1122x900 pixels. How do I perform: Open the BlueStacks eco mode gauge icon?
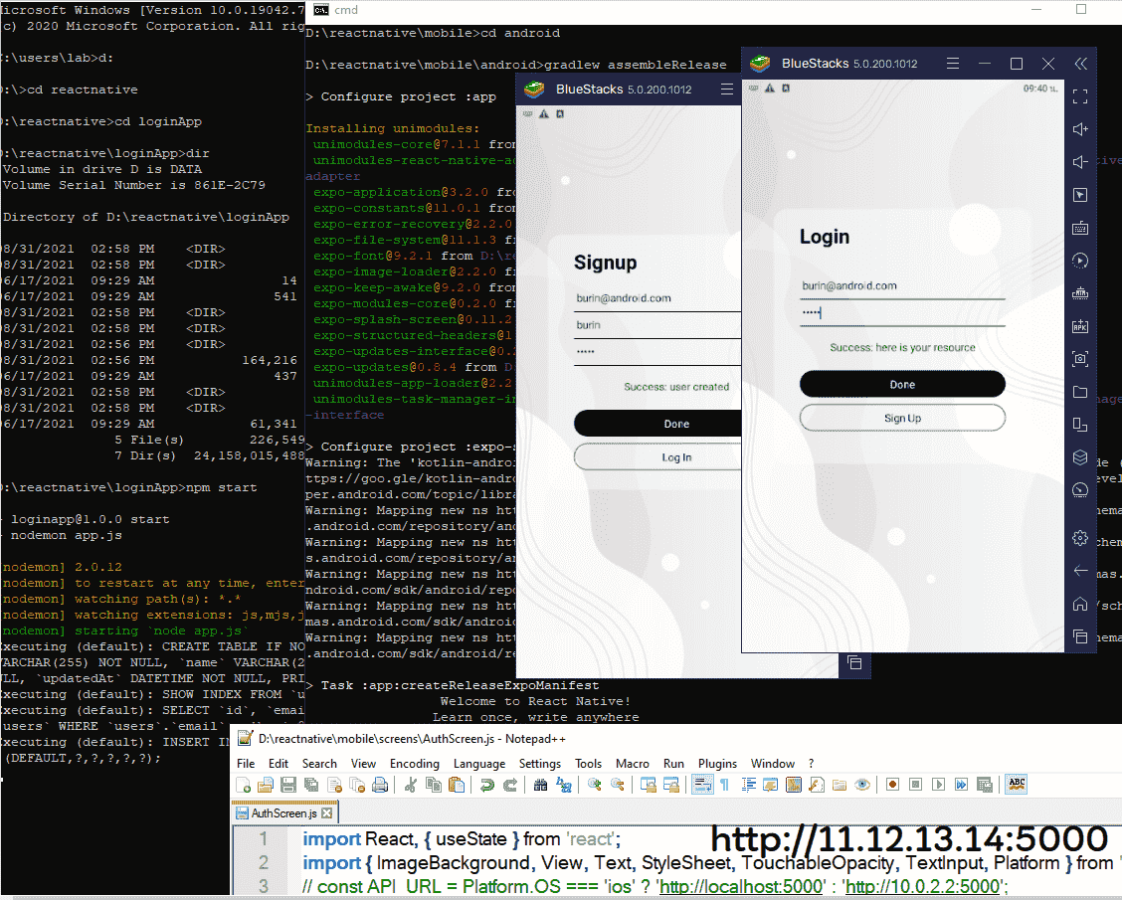tap(1080, 490)
